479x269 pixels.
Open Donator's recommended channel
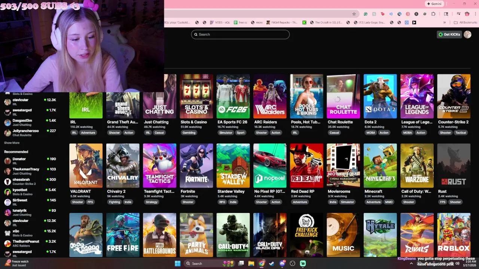point(30,161)
